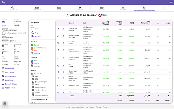Open person icon for Geraint Allan Jones
Image resolution: width=174 pixels, height=109 pixels.
64,72
